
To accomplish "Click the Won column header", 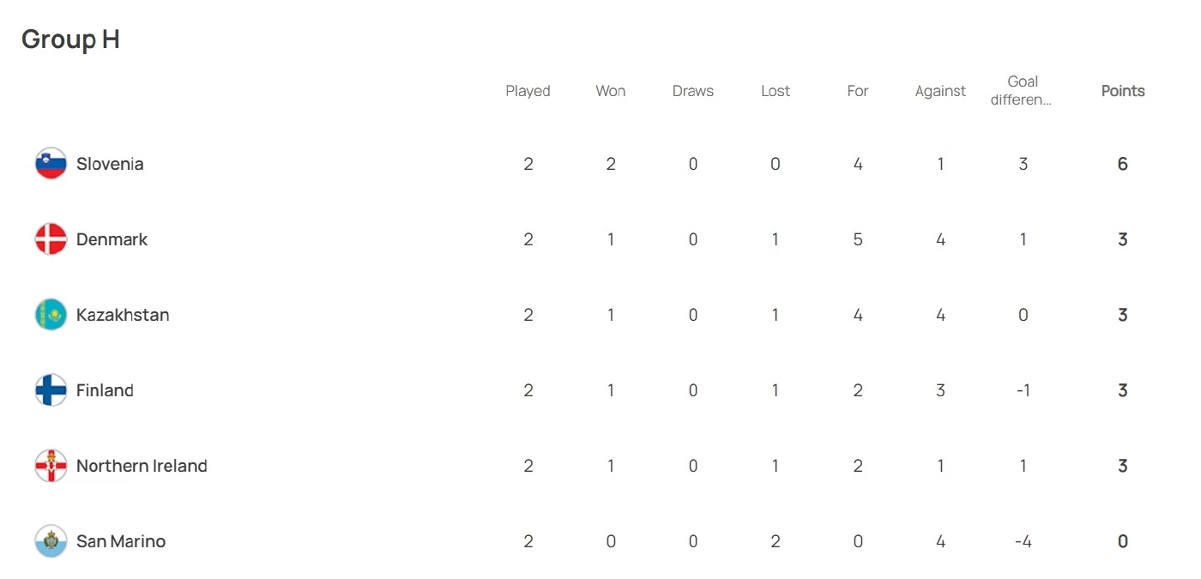I will pyautogui.click(x=611, y=91).
